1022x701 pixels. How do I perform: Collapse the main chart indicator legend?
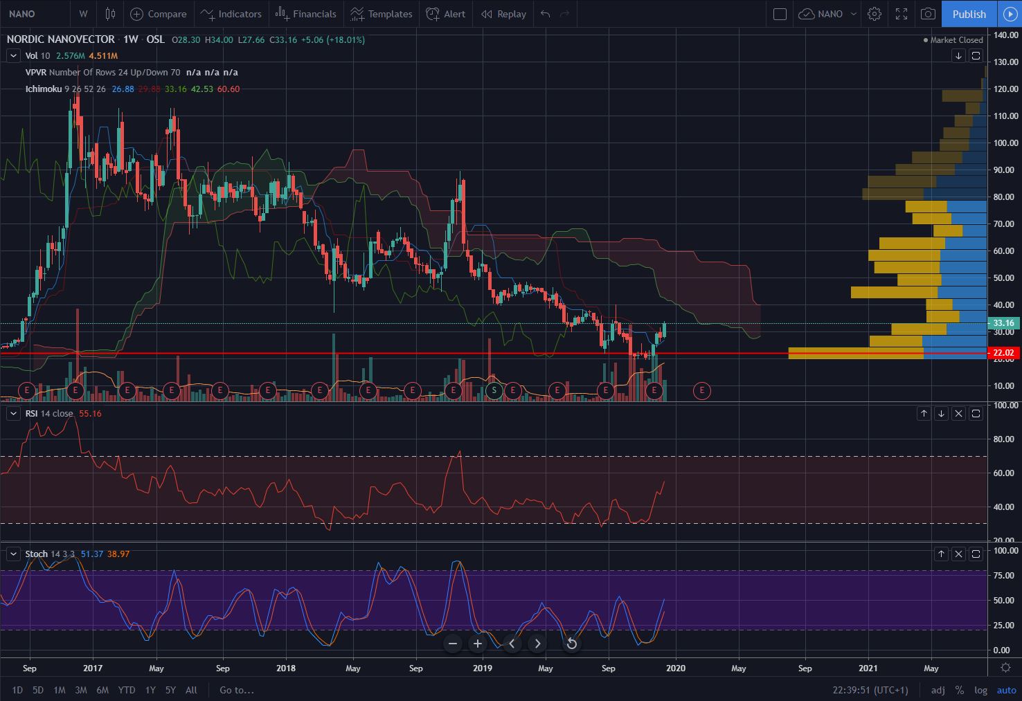(x=12, y=55)
